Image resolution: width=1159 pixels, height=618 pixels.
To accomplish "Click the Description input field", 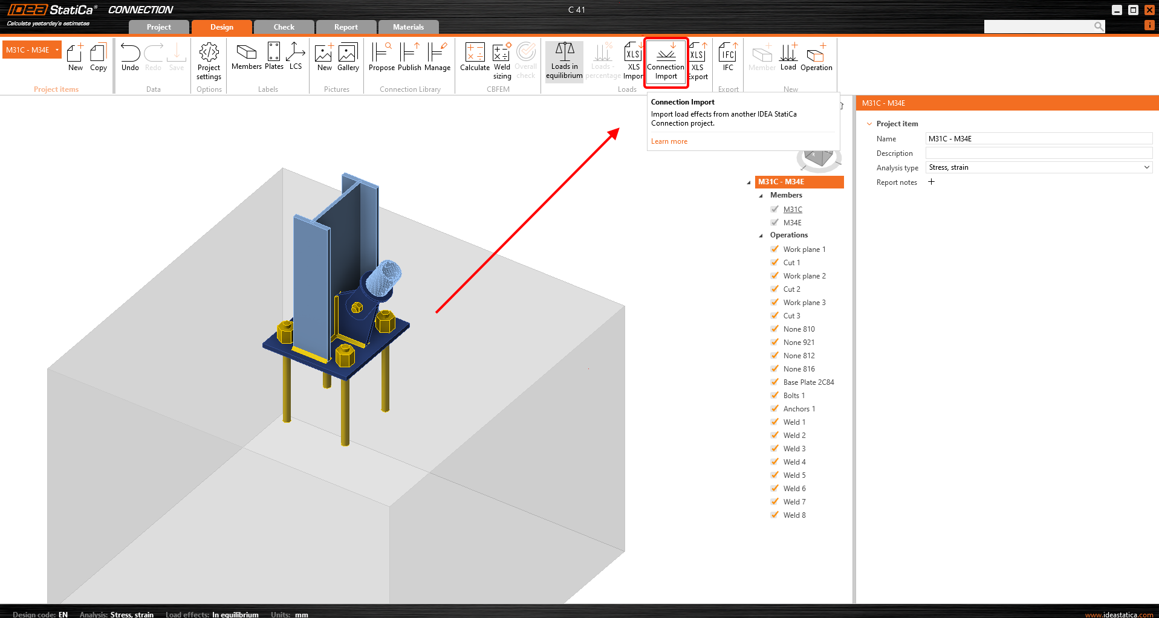I will (1038, 153).
